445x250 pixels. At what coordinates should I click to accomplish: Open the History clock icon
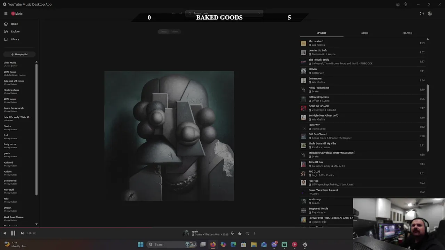(422, 14)
